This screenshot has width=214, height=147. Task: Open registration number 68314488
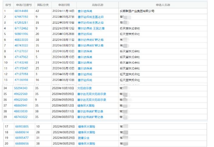21,11
